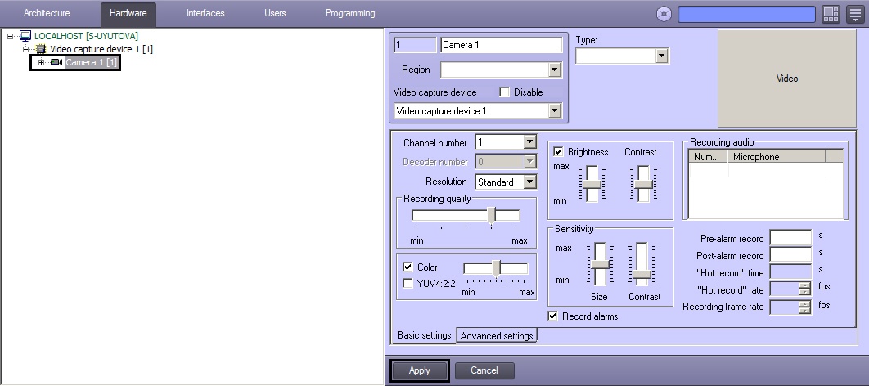Click the Microphone column header
Screen dimensions: 869x386
coord(777,157)
